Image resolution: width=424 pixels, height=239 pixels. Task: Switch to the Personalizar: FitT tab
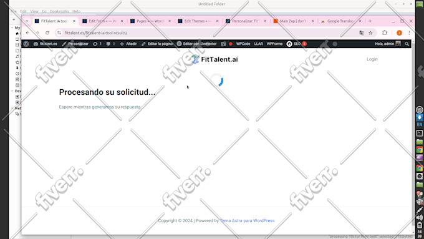(x=246, y=21)
